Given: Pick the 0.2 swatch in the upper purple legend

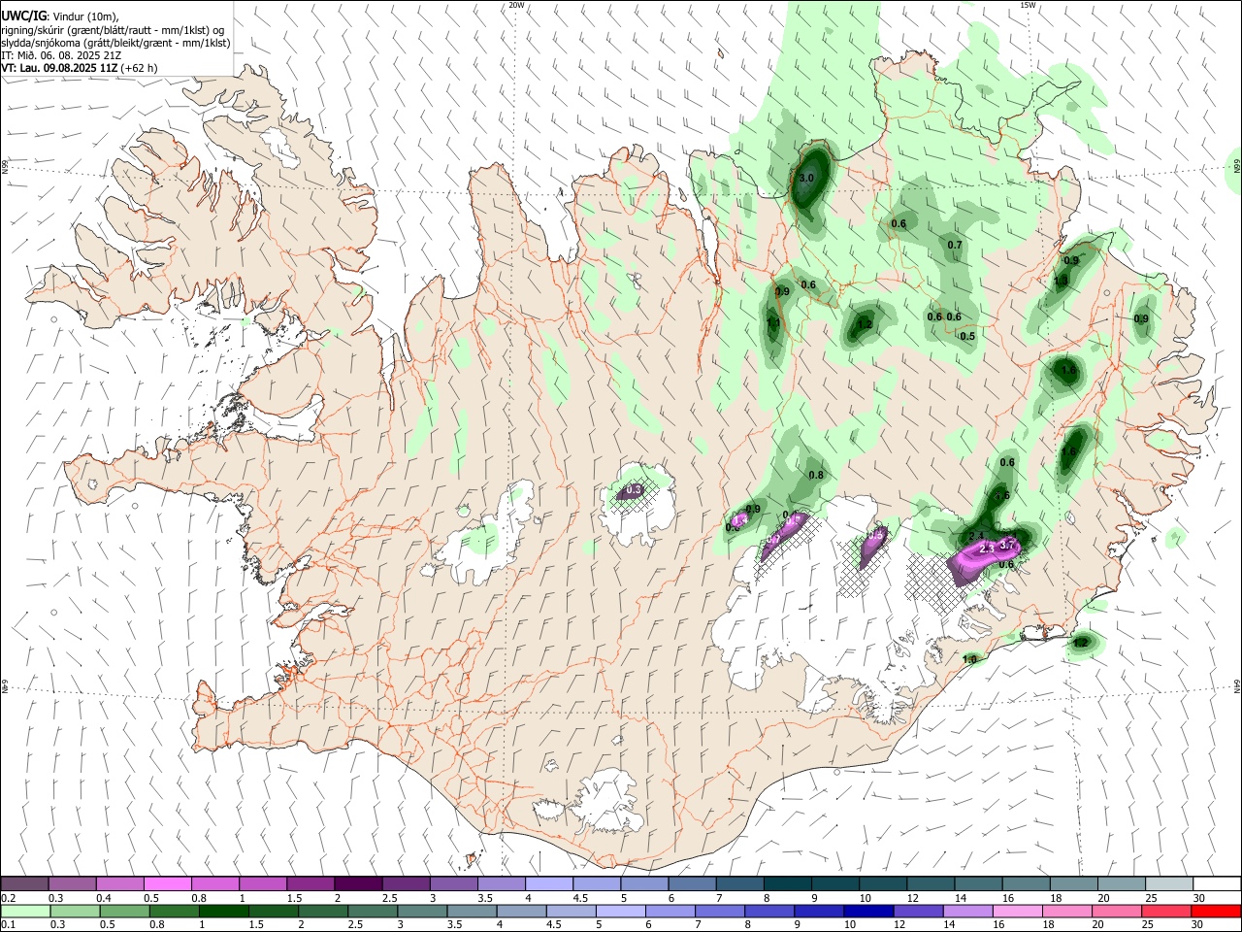Looking at the screenshot, I should click(x=24, y=883).
